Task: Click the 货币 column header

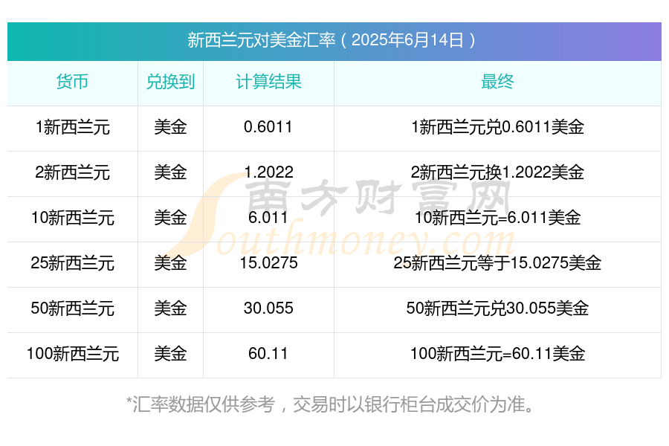Action: pos(73,82)
